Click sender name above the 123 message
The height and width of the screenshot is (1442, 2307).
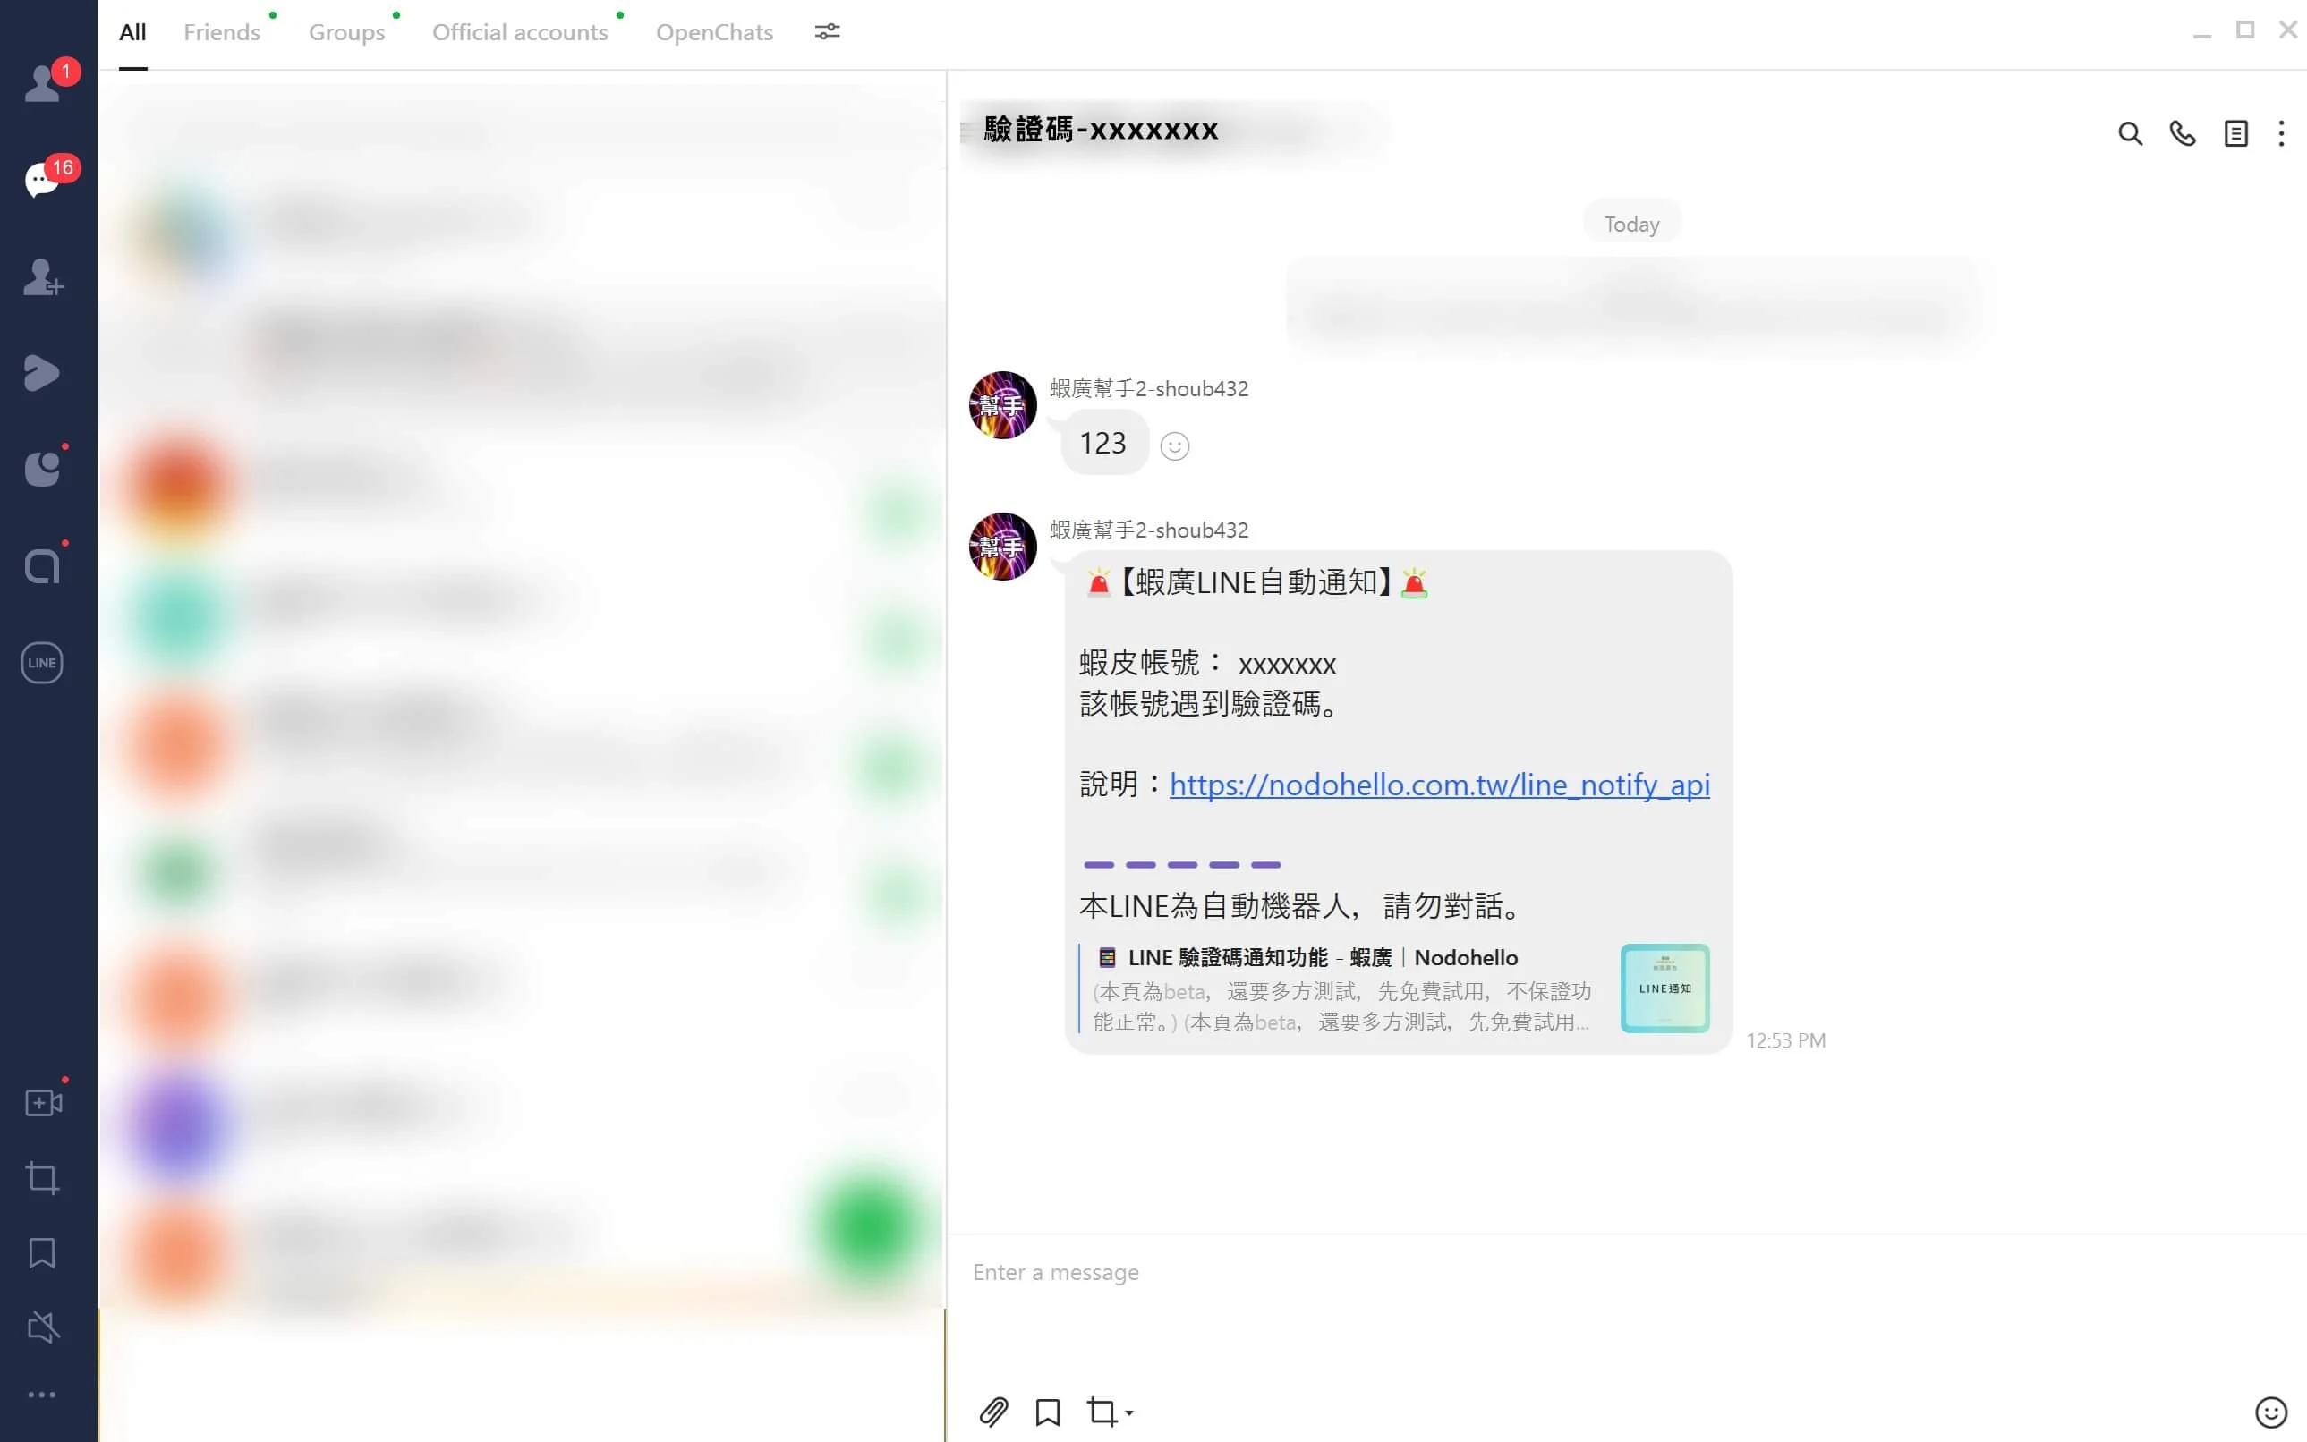(1149, 388)
